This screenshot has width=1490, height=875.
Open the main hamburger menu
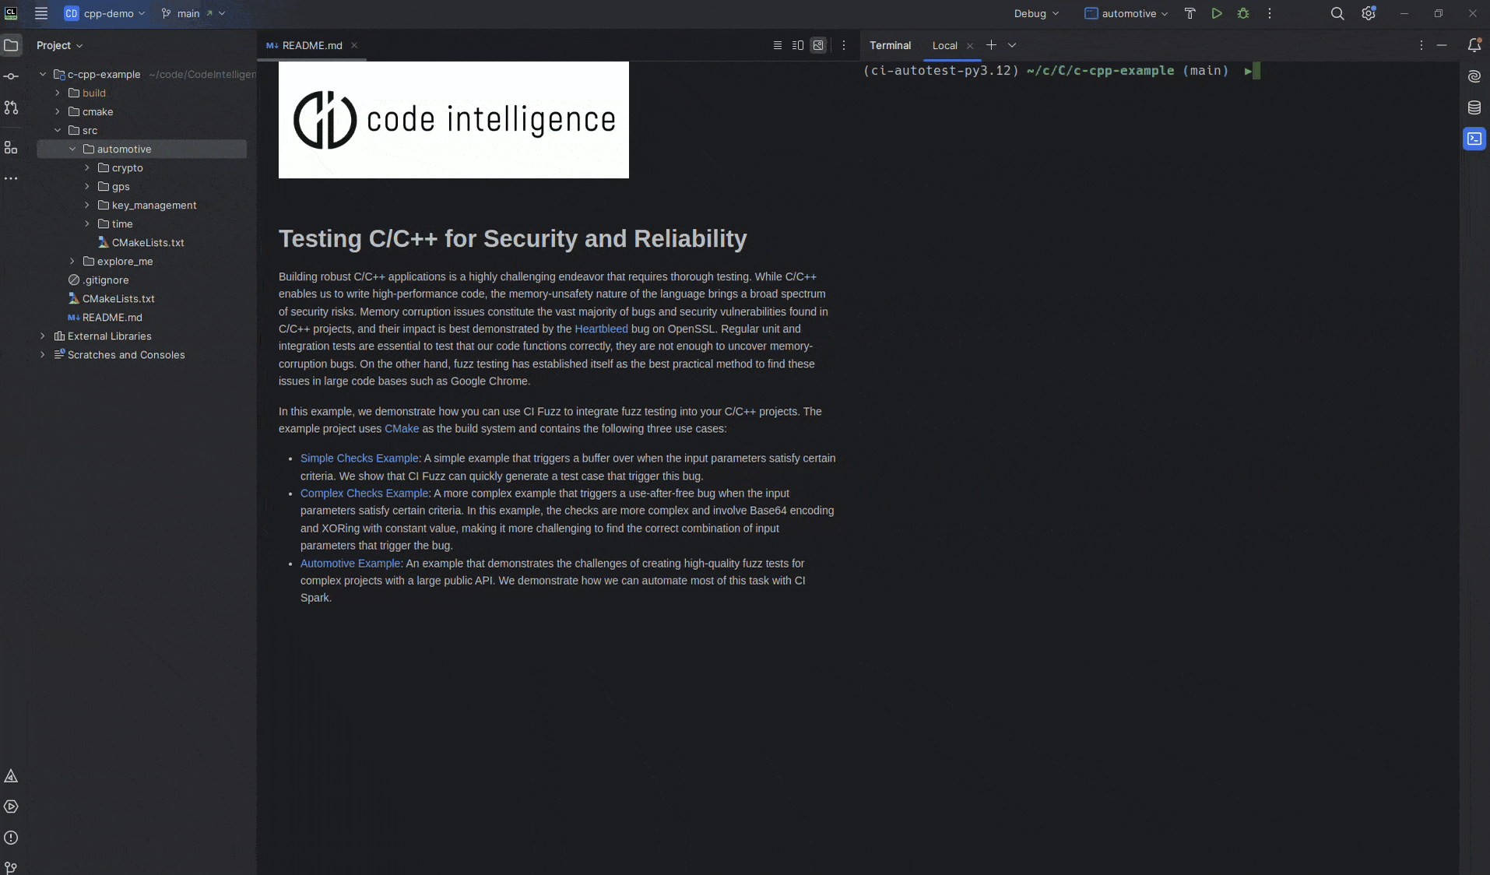coord(41,13)
